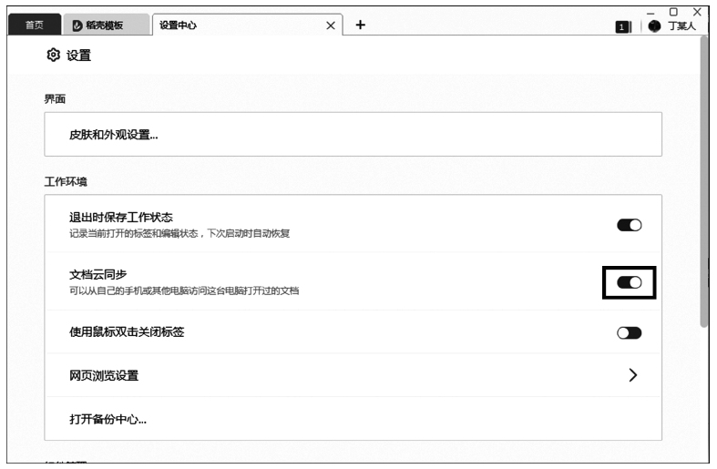This screenshot has width=717, height=469.
Task: Switch to the 首页 tab
Action: [35, 25]
